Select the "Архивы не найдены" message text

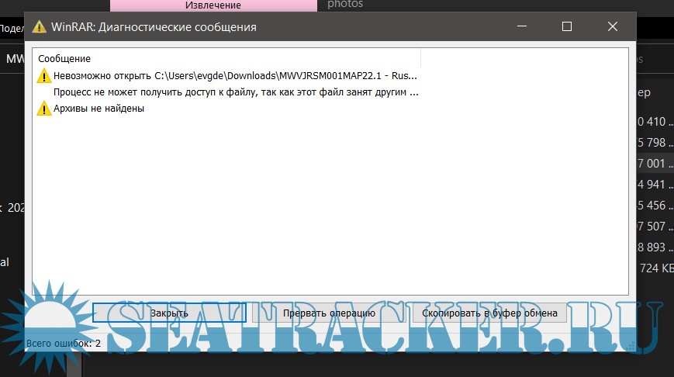click(99, 109)
